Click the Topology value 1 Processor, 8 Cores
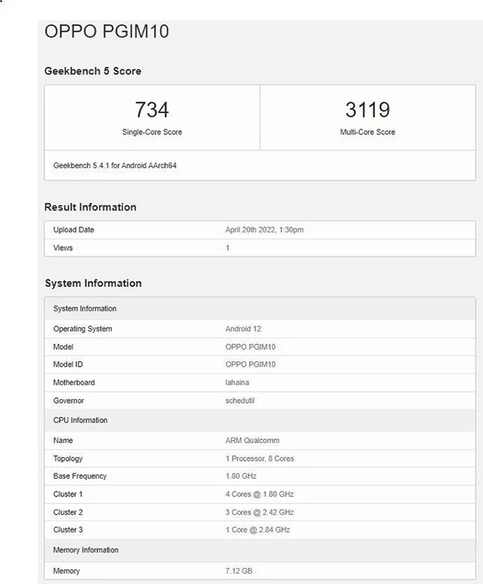 tap(259, 459)
